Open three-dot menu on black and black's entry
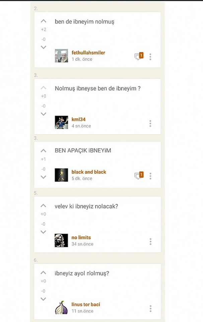 click(x=150, y=176)
